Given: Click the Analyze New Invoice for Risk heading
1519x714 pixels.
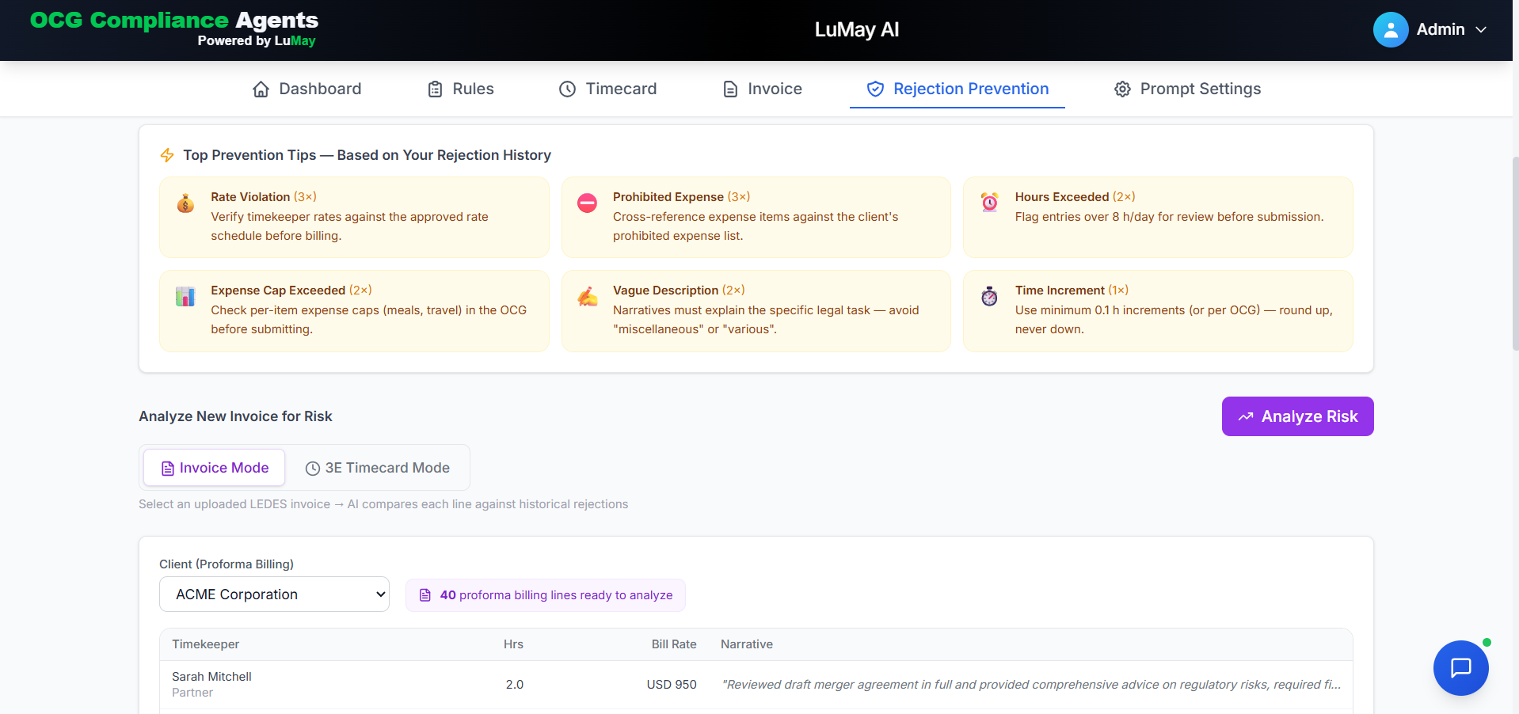Looking at the screenshot, I should [x=235, y=416].
